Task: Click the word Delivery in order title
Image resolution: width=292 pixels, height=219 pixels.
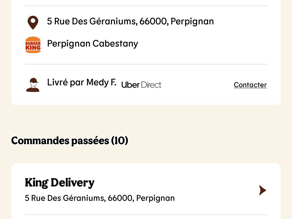Action: (x=73, y=183)
